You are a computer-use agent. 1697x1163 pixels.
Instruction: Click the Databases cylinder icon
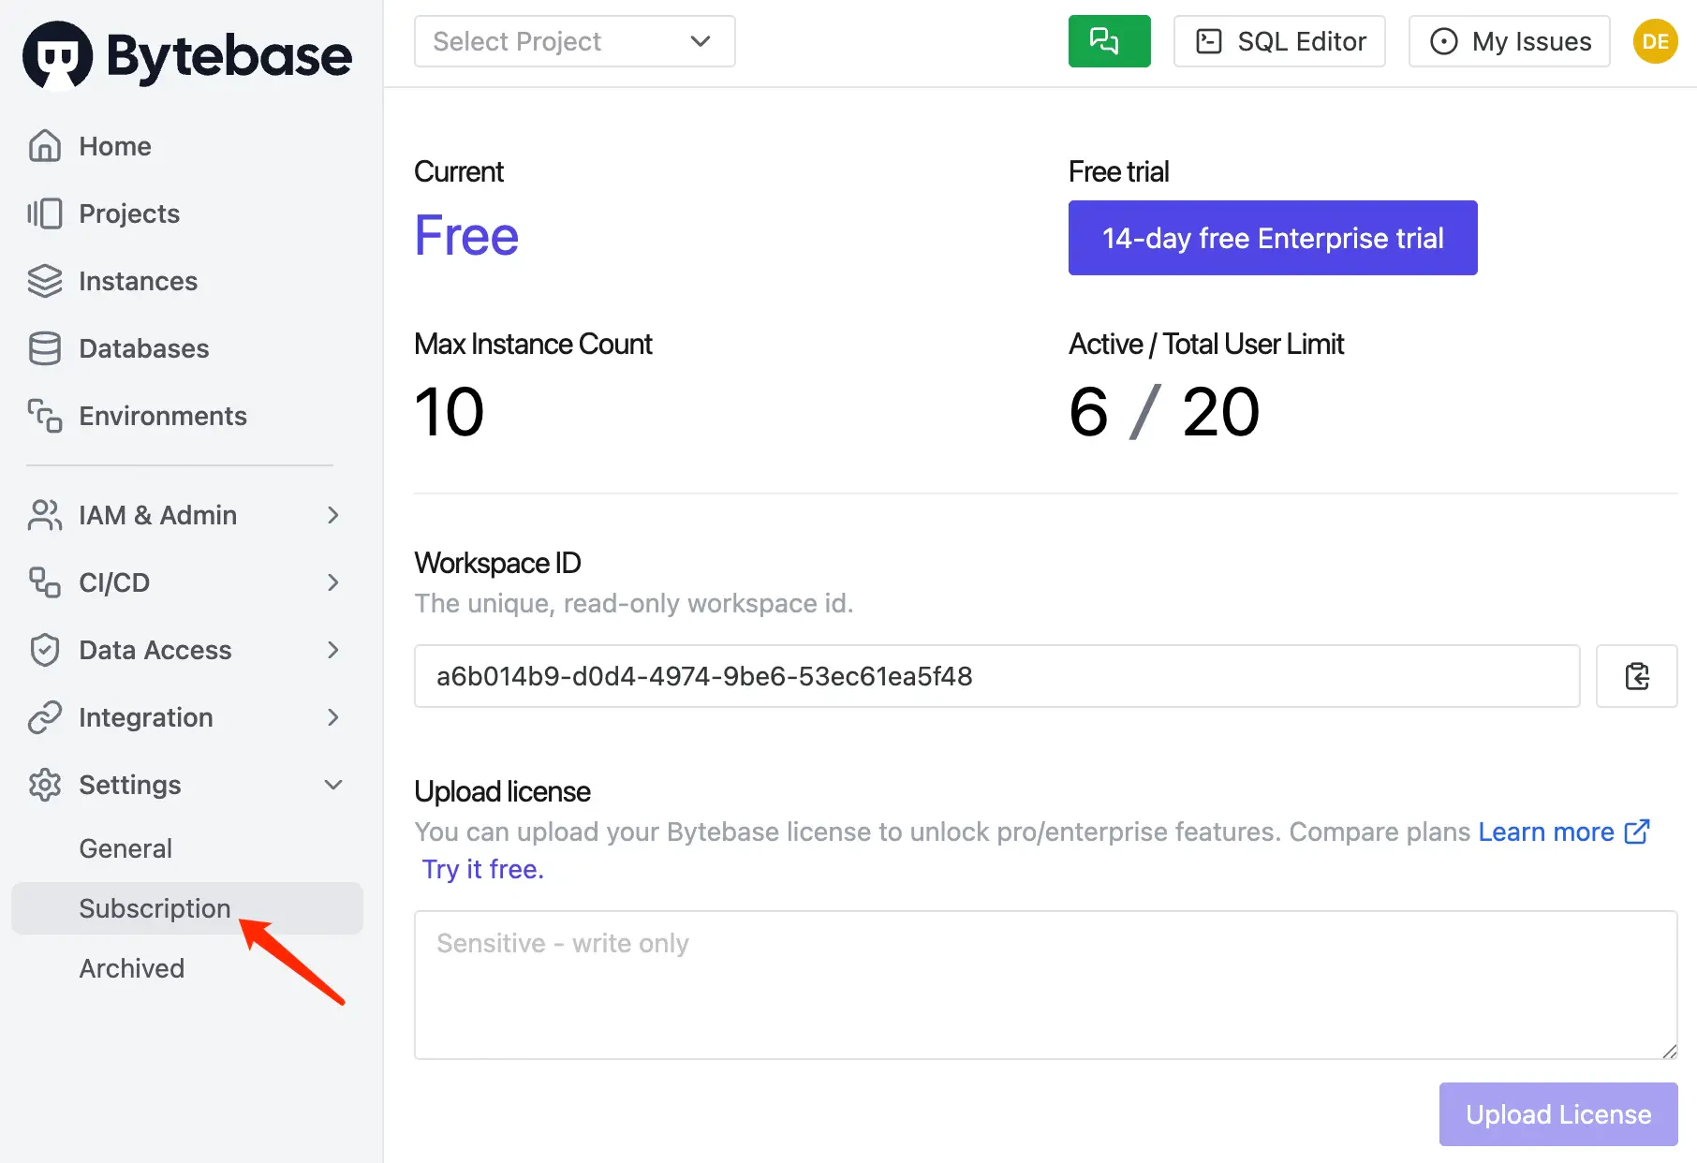click(x=45, y=348)
